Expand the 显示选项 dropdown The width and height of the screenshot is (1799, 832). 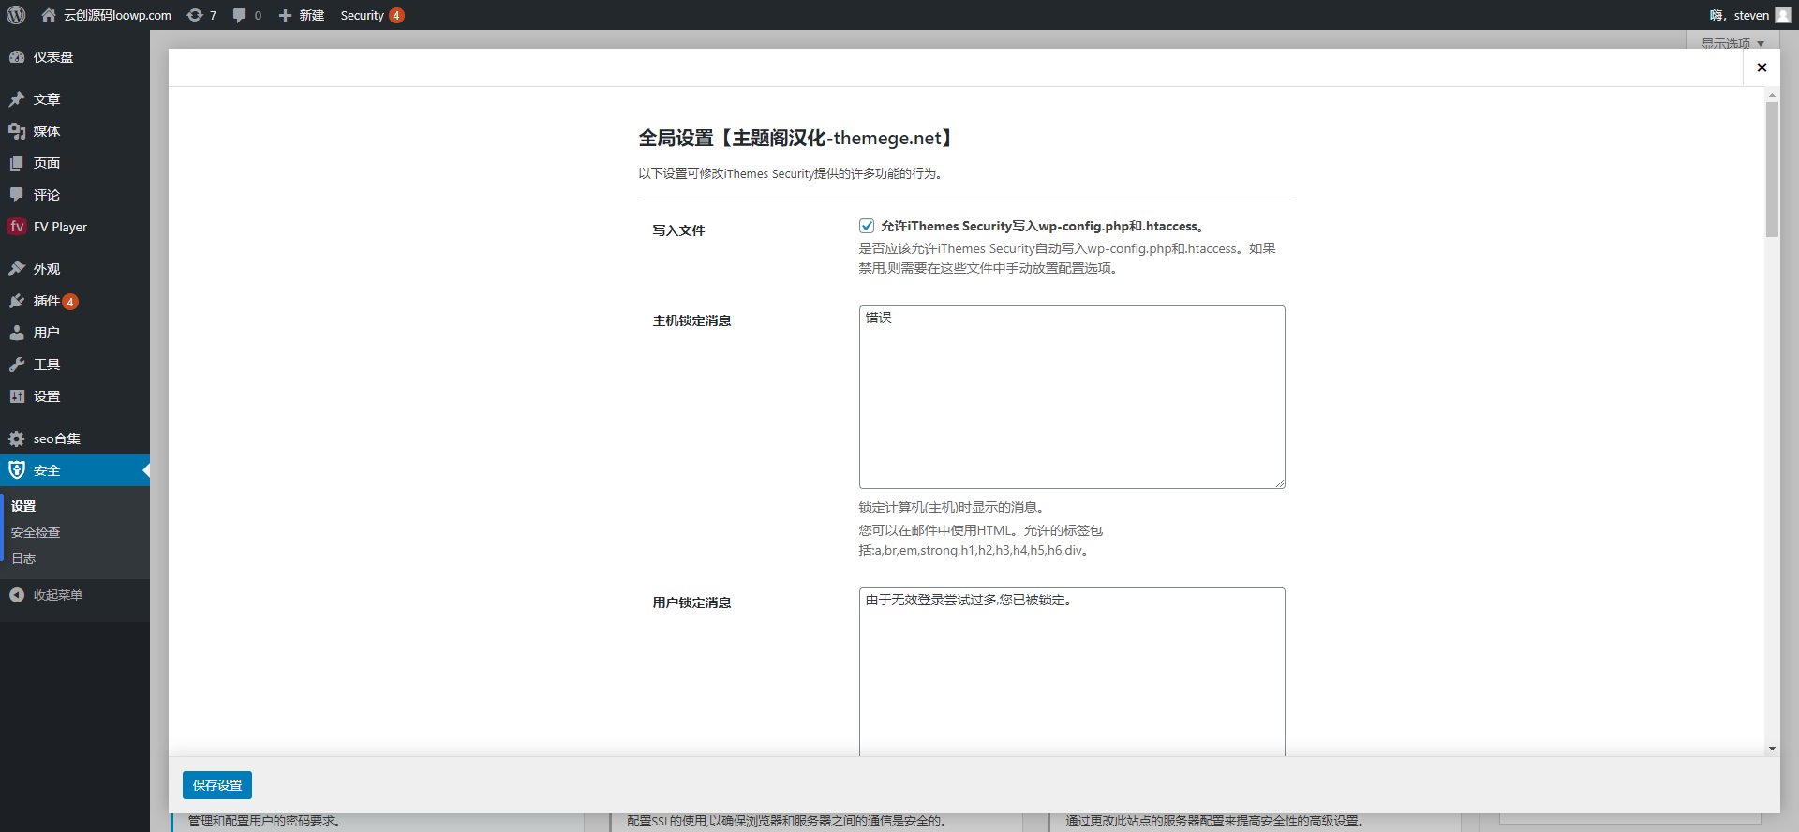1732,43
